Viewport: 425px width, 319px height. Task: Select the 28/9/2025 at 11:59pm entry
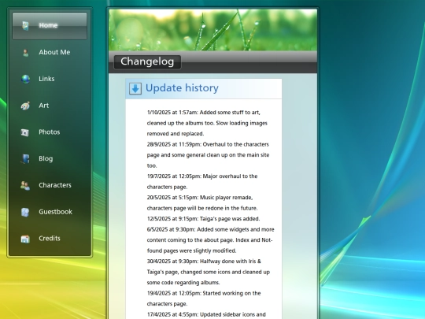208,155
